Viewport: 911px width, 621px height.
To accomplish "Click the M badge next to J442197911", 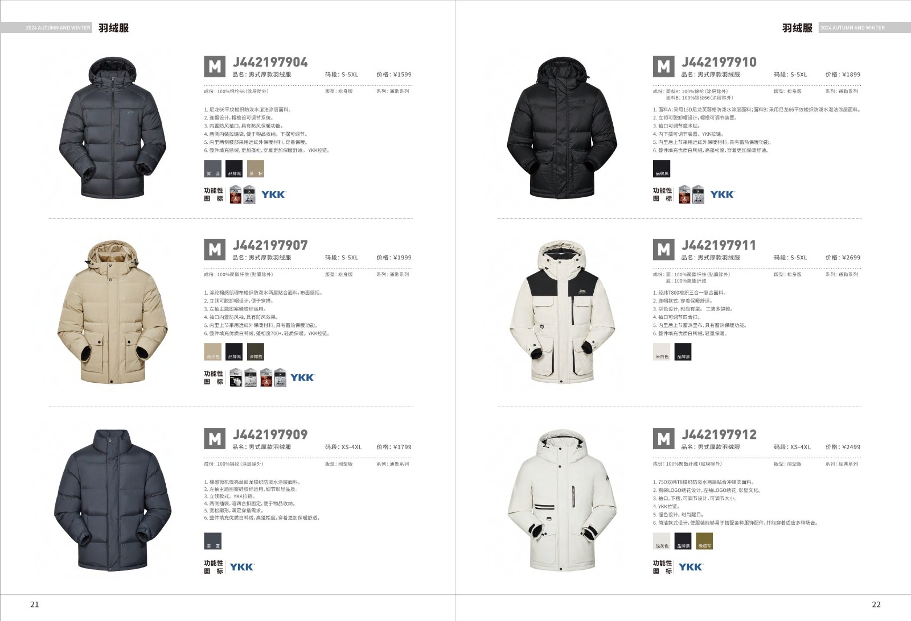I will [663, 250].
